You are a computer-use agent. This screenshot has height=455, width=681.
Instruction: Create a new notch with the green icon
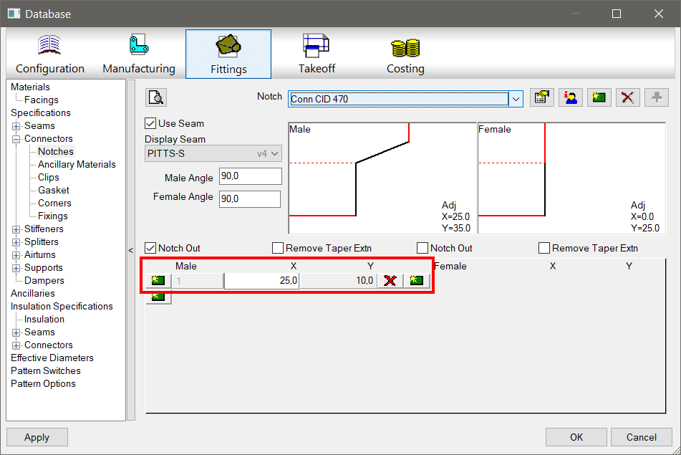[x=599, y=97]
